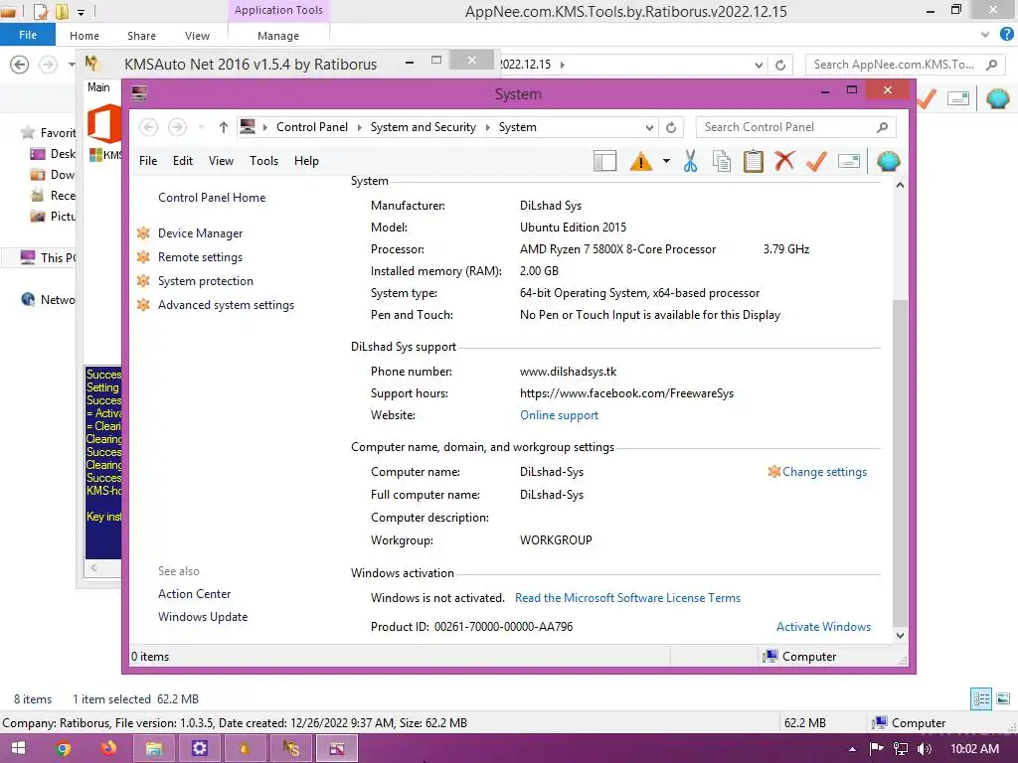
Task: Go back in the System window
Action: 149,127
